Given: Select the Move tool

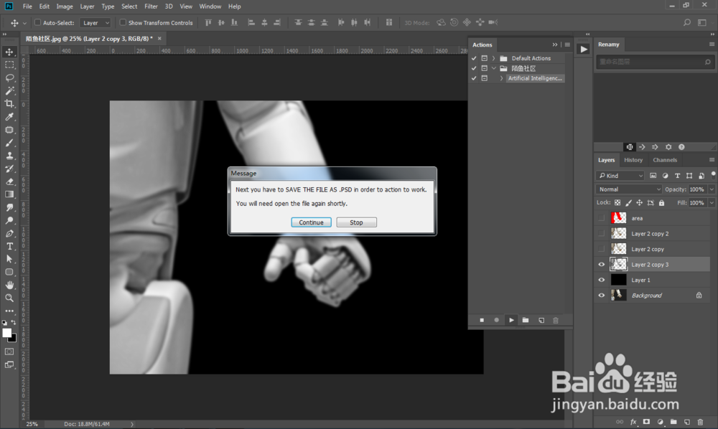Looking at the screenshot, I should pyautogui.click(x=9, y=52).
